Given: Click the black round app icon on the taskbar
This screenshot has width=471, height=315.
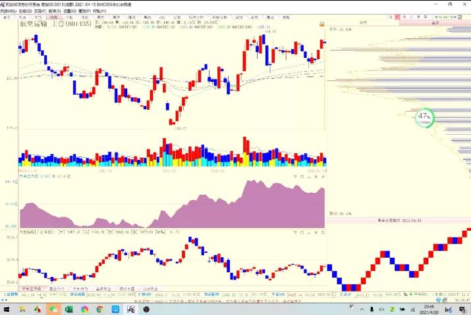Looking at the screenshot, I should pos(146,309).
